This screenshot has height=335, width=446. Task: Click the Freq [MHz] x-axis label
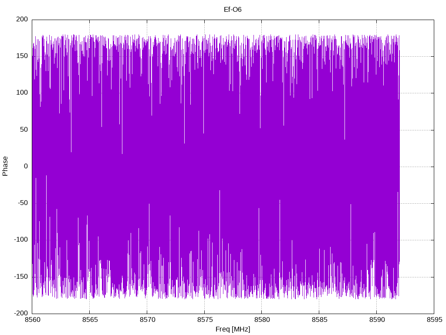(x=233, y=329)
